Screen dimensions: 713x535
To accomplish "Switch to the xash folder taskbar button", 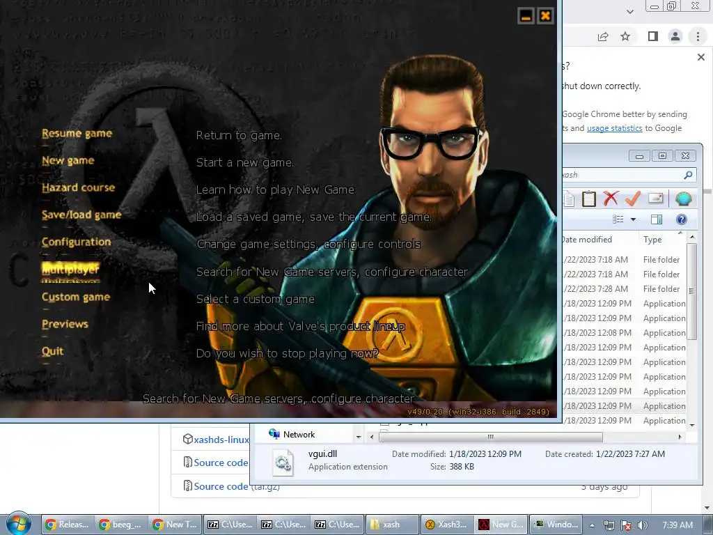I will 393,525.
